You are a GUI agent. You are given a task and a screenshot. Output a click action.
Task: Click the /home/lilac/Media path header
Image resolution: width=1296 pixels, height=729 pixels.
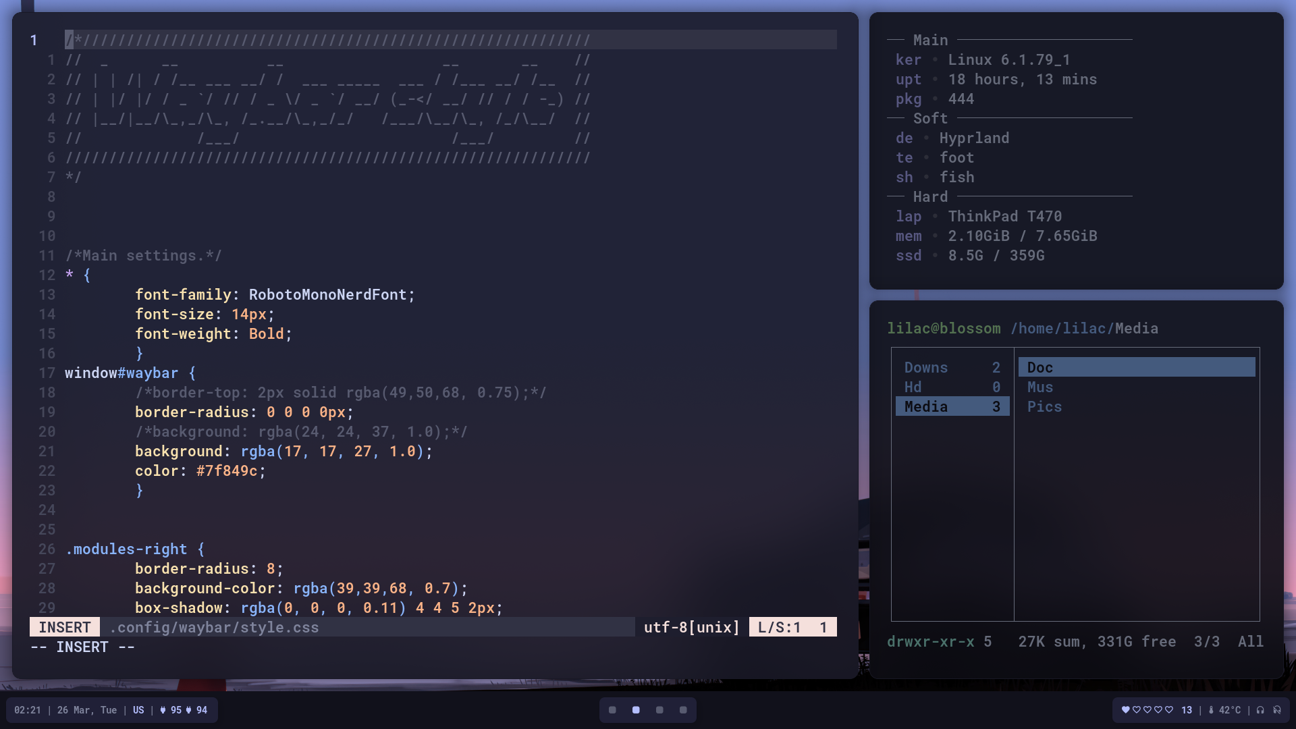pos(1084,329)
